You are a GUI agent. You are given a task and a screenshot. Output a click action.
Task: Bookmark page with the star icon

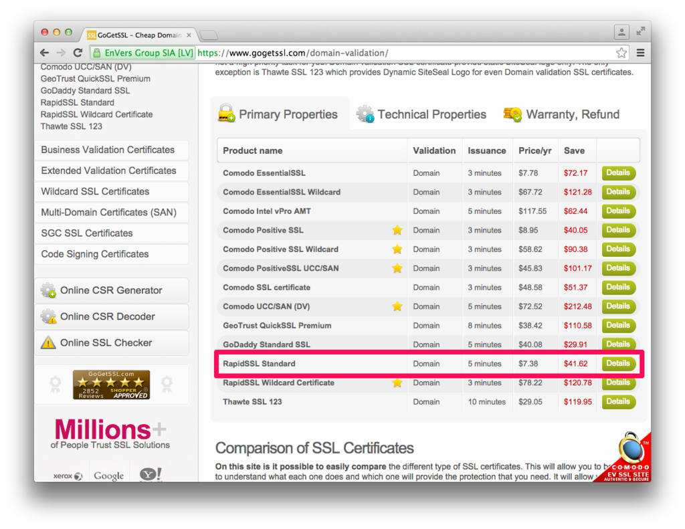point(621,53)
